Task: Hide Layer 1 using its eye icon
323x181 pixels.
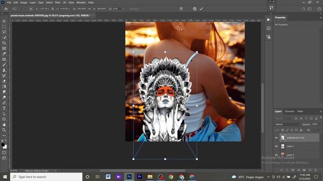Action: coord(277,146)
